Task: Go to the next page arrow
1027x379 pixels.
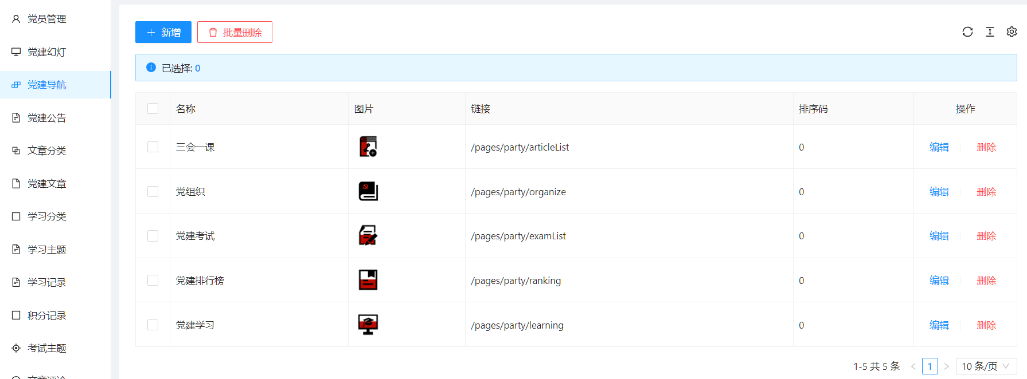Action: coord(947,366)
